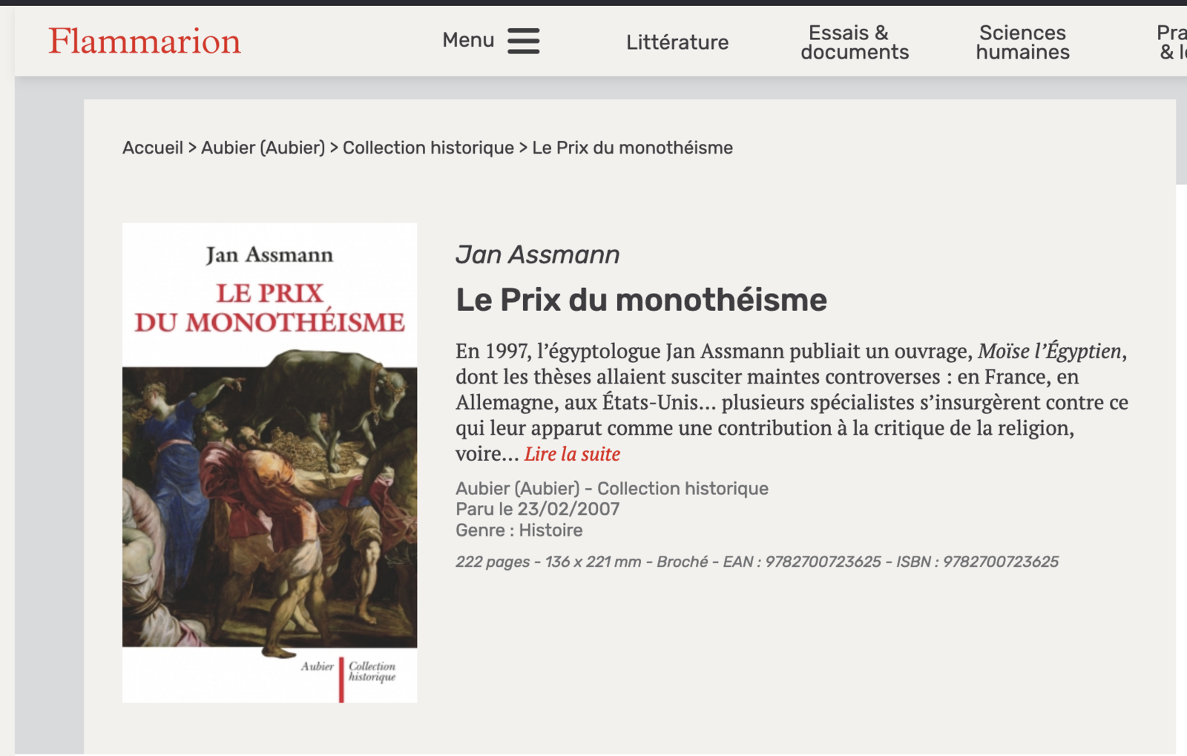Click Lire la suite link

[572, 454]
